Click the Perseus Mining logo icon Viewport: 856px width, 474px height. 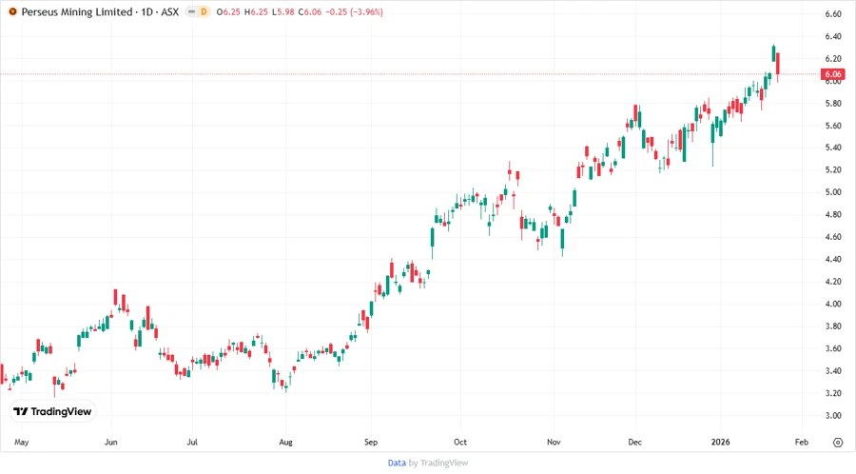12,11
